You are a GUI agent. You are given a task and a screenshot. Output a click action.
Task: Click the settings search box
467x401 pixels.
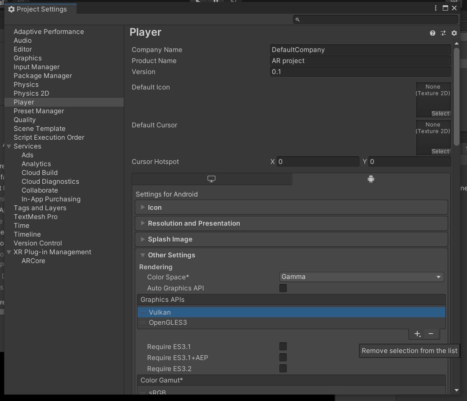(x=375, y=20)
